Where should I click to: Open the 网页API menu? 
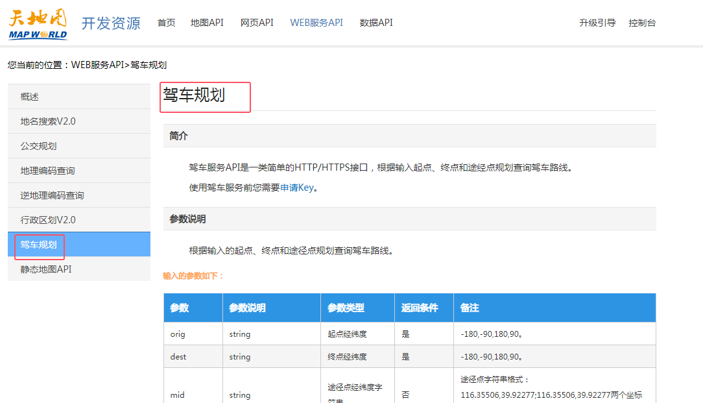pos(257,23)
